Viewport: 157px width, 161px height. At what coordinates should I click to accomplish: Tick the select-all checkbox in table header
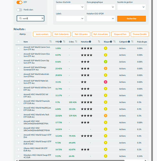click(x=19, y=42)
